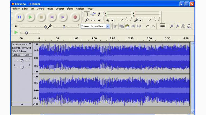
Task: Skip to end of track
Action: tap(63, 17)
